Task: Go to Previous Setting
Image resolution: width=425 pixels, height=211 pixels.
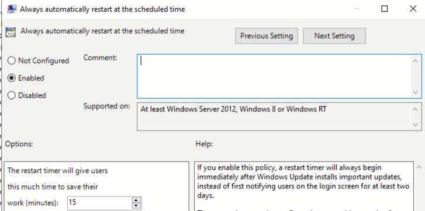Action: [267, 36]
